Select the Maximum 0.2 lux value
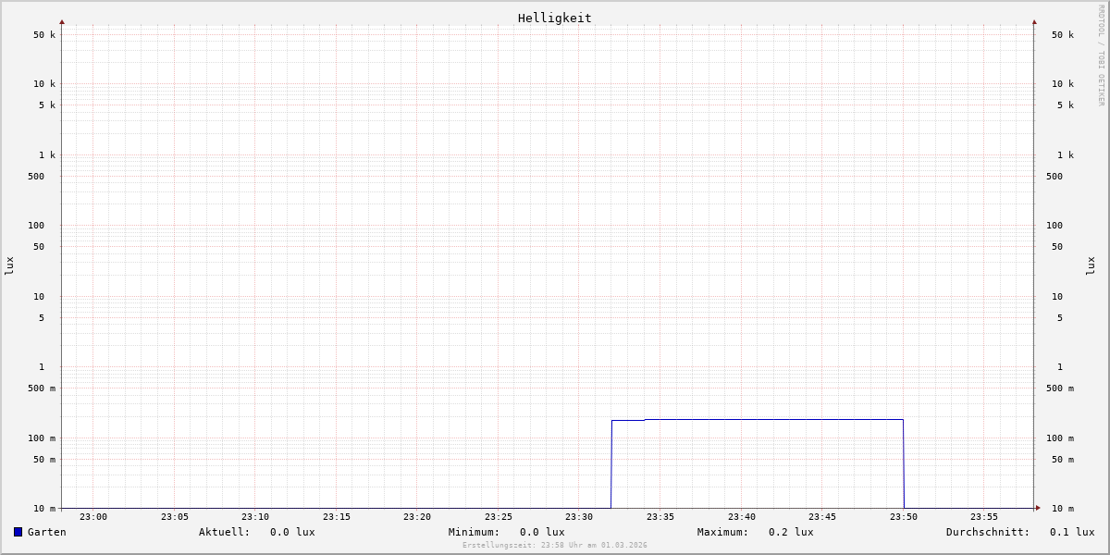The height and width of the screenshot is (555, 1110). (791, 532)
